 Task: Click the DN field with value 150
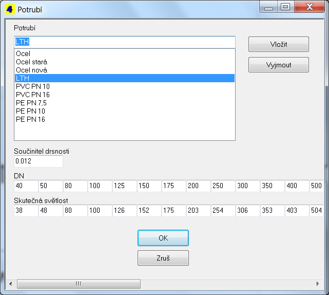point(149,186)
